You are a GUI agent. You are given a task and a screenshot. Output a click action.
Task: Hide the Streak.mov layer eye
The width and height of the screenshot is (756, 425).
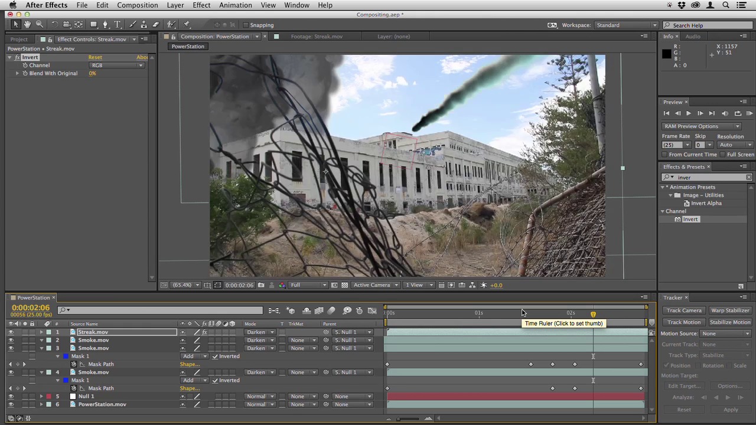tap(11, 332)
